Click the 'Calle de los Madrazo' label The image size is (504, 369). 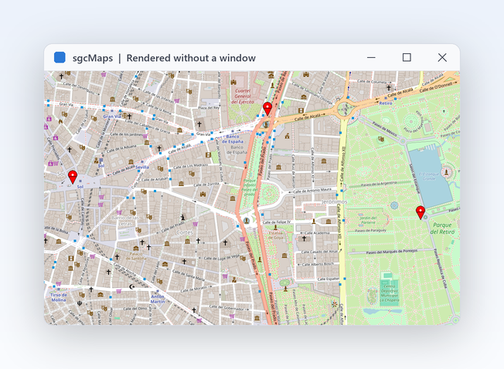coord(190,166)
